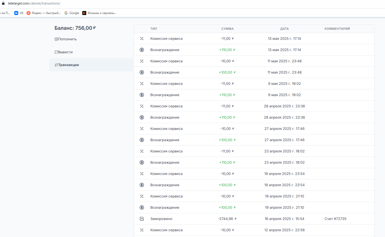The width and height of the screenshot is (385, 237).
Task: Open the VK bookmark
Action: click(19, 13)
